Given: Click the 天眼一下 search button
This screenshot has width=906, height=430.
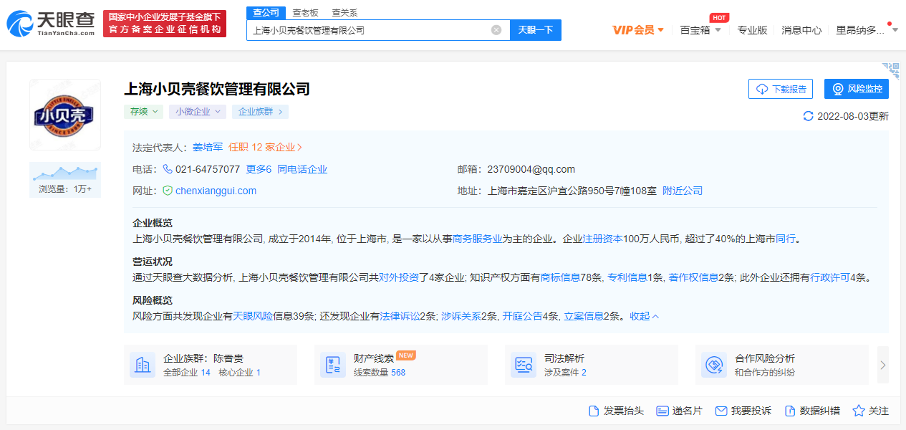Looking at the screenshot, I should [x=536, y=30].
